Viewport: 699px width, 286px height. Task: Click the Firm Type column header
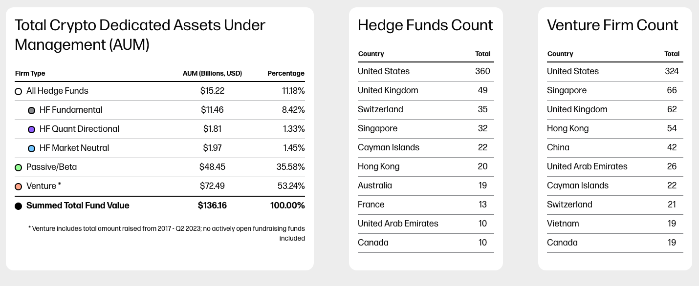pyautogui.click(x=30, y=73)
